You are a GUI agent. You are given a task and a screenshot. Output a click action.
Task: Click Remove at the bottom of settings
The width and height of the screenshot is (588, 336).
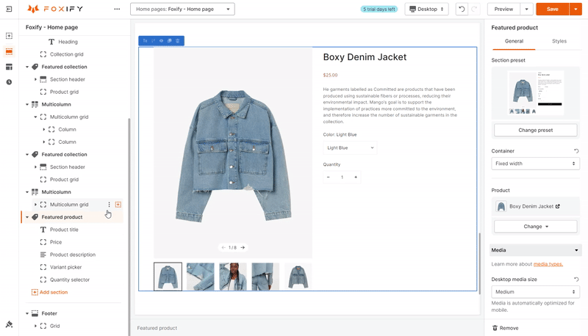[505, 328]
